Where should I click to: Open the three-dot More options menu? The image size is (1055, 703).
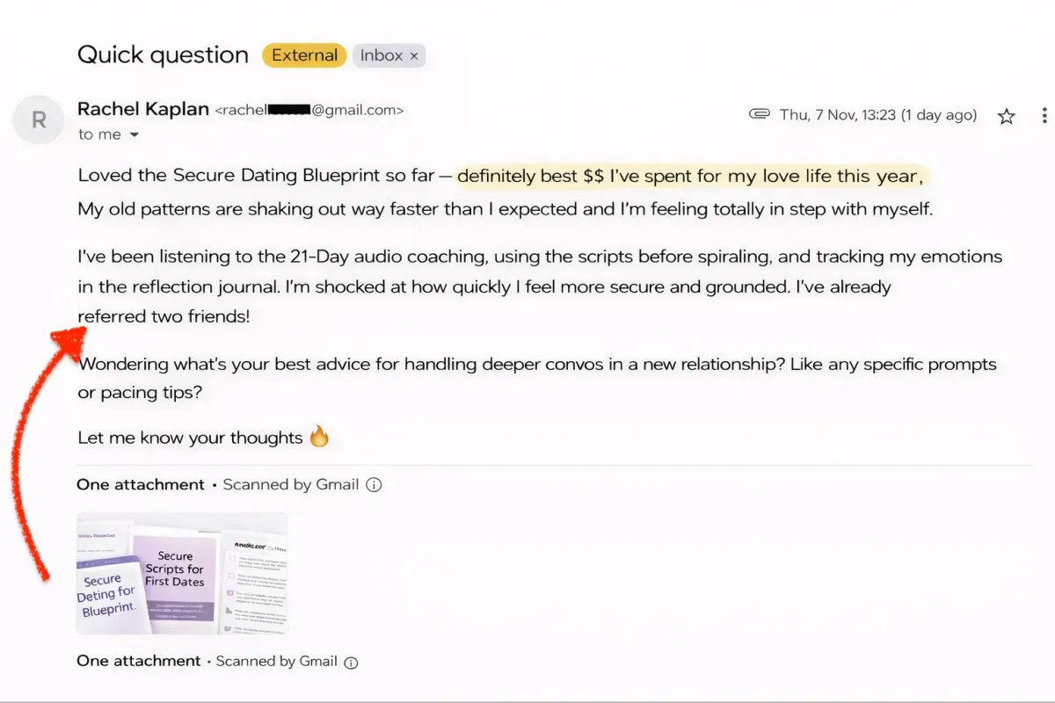1044,116
